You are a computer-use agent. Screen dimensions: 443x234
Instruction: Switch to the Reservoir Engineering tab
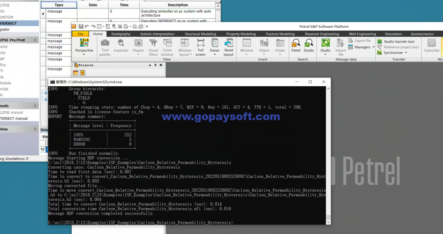(x=322, y=34)
